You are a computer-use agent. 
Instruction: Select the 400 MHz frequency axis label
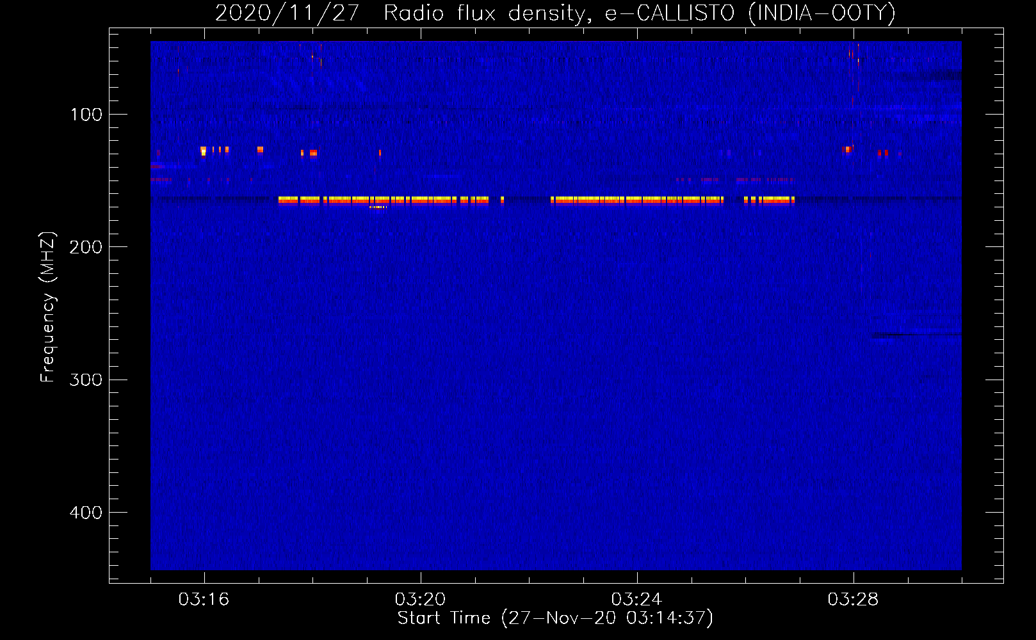pos(86,513)
